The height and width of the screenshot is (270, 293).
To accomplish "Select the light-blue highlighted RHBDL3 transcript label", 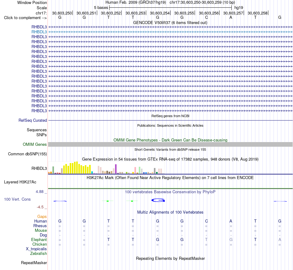I will [39, 32].
